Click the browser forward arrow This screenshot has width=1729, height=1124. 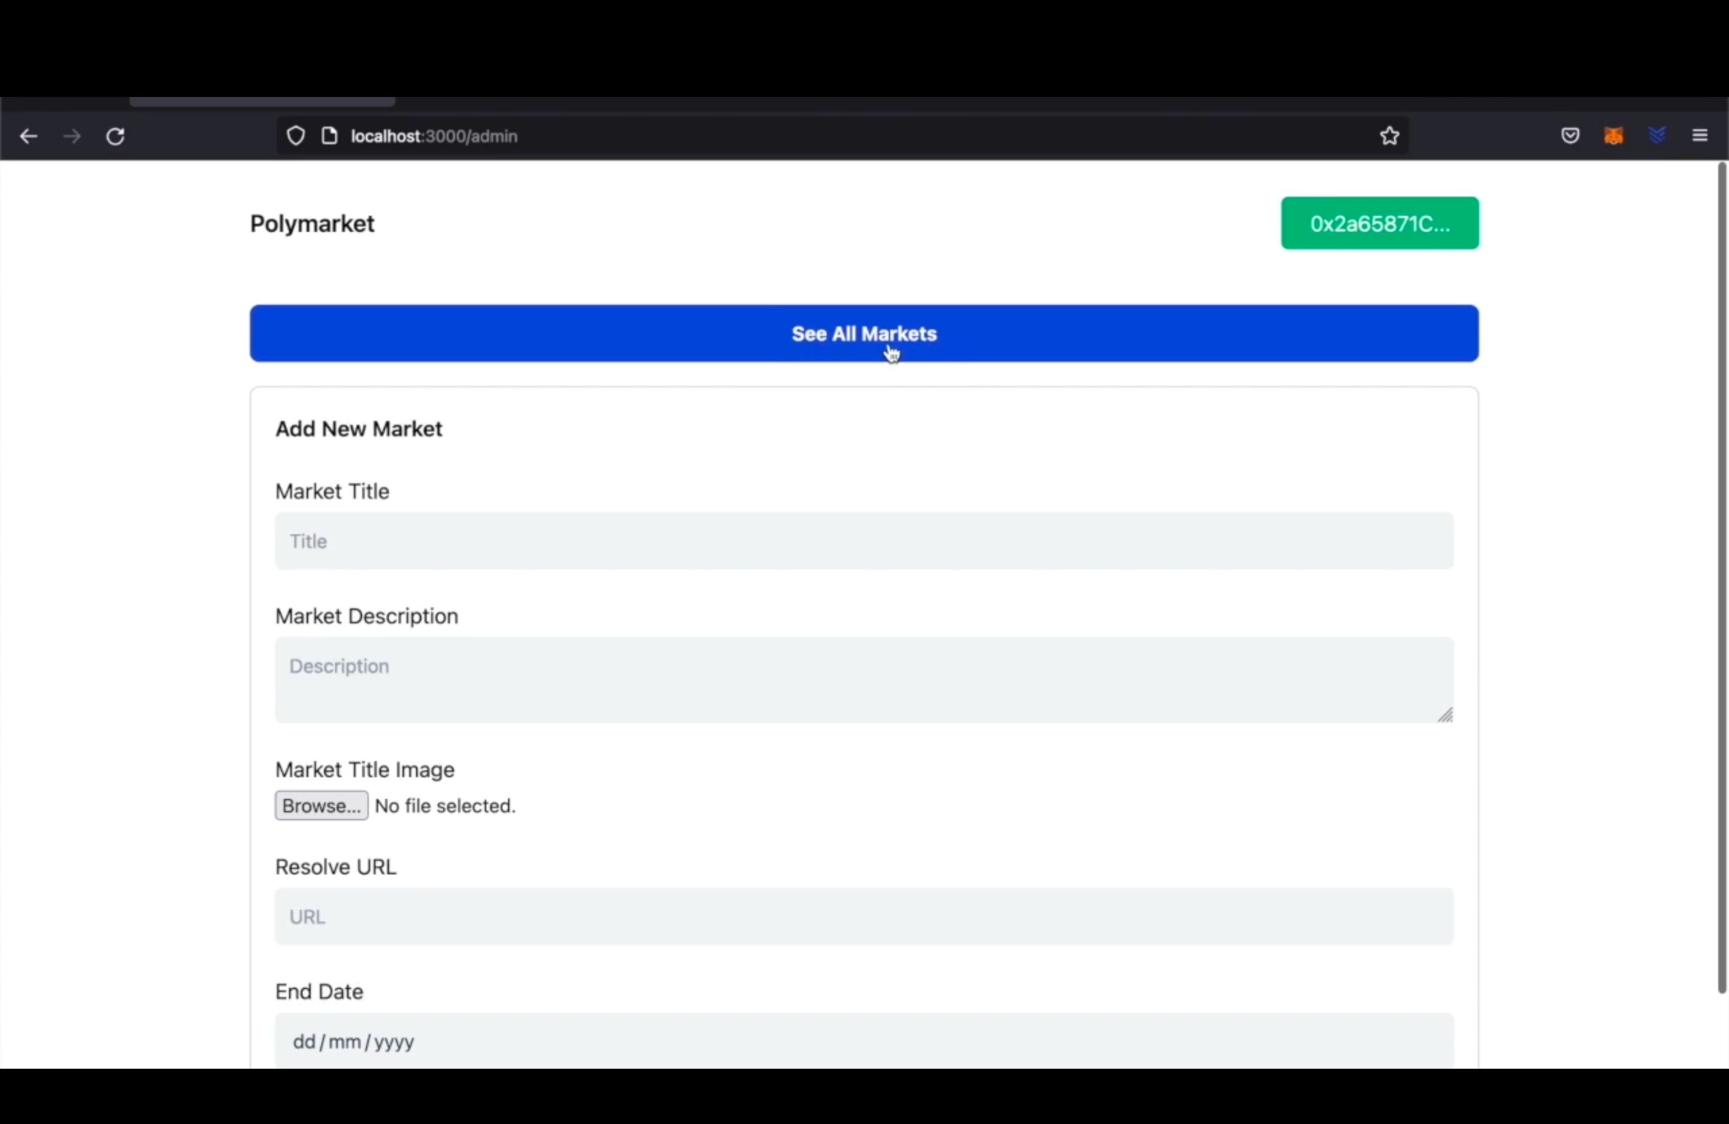point(72,136)
